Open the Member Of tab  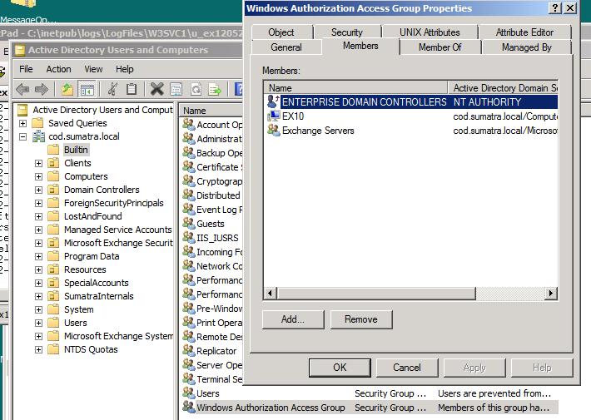440,47
